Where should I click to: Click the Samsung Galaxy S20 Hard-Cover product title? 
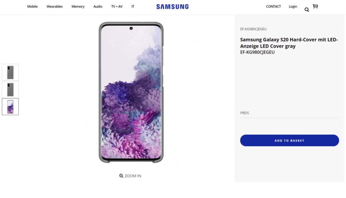tap(289, 43)
